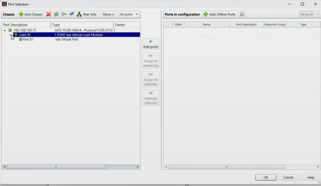321x186 pixels.
Task: Collapse the 192.168.150.73 chassis node
Action: [x=5, y=30]
